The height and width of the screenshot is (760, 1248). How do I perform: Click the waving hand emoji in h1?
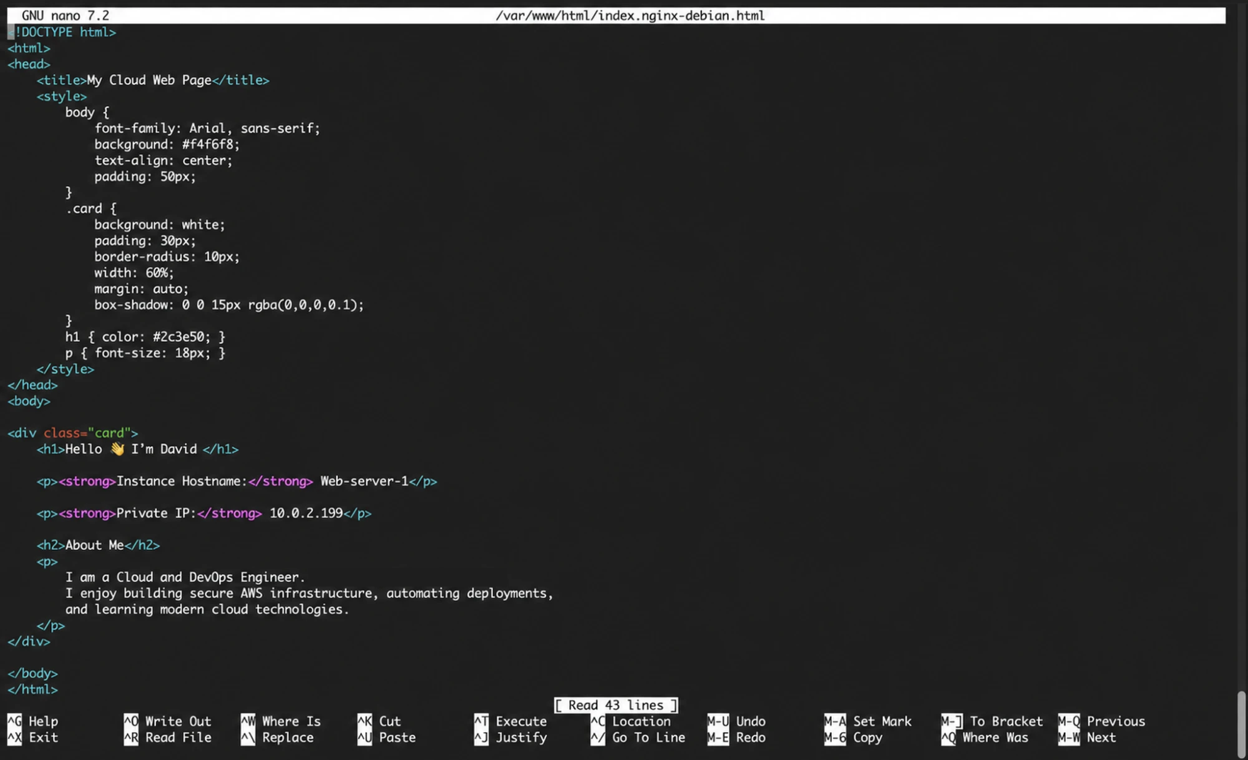[x=117, y=449]
